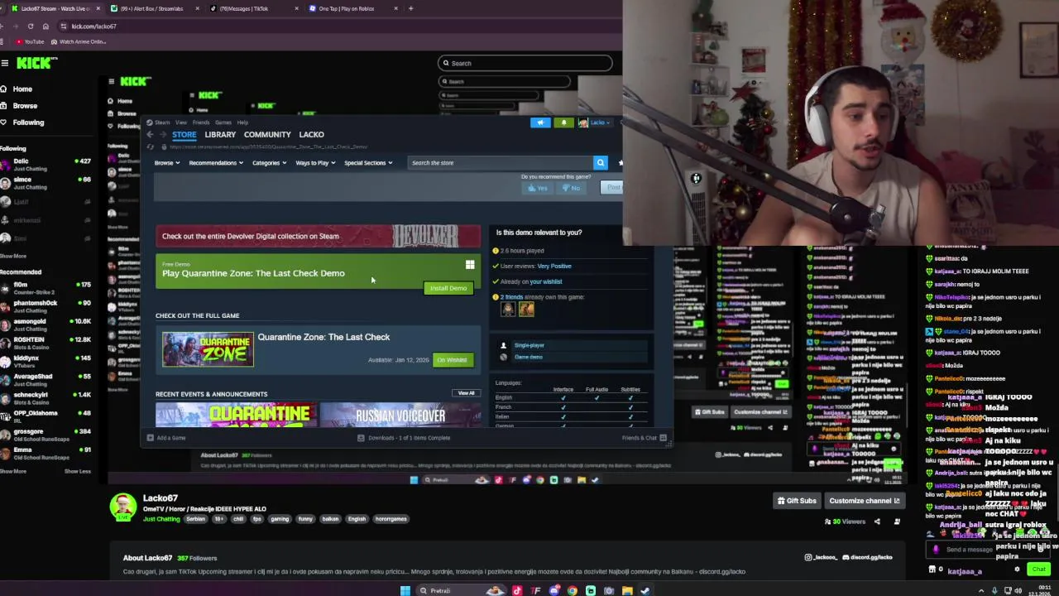Expand the Special Sections dropdown
The width and height of the screenshot is (1059, 596).
(368, 163)
